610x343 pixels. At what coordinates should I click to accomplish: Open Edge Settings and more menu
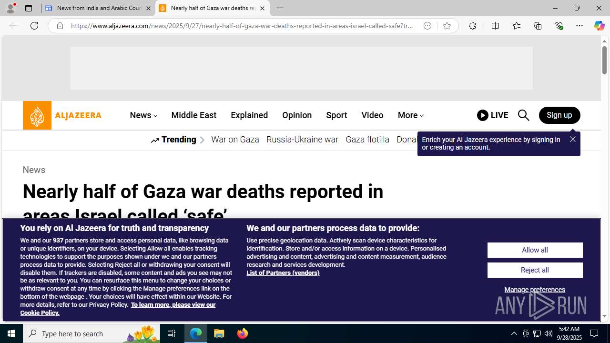(x=579, y=26)
